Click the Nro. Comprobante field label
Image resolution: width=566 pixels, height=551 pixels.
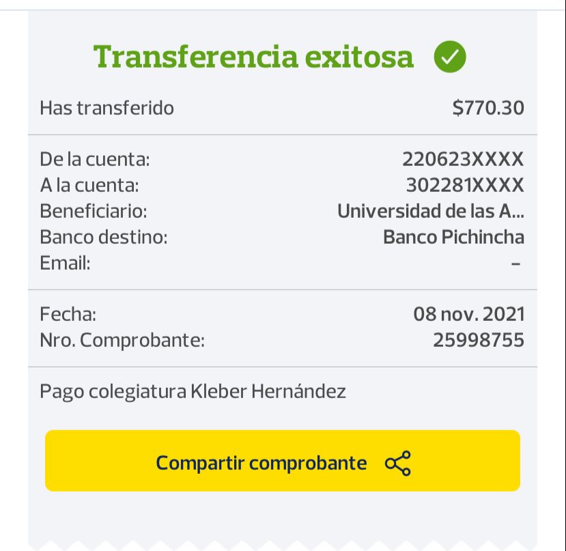pos(122,340)
